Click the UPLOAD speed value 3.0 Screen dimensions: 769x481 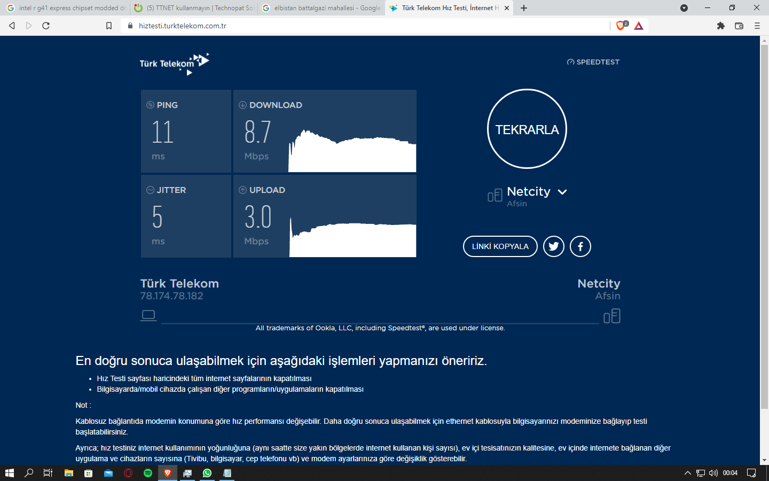[258, 217]
